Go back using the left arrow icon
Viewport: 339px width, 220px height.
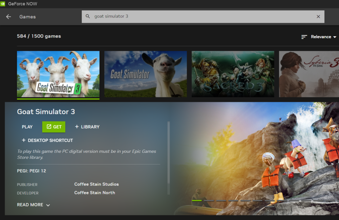(x=8, y=16)
